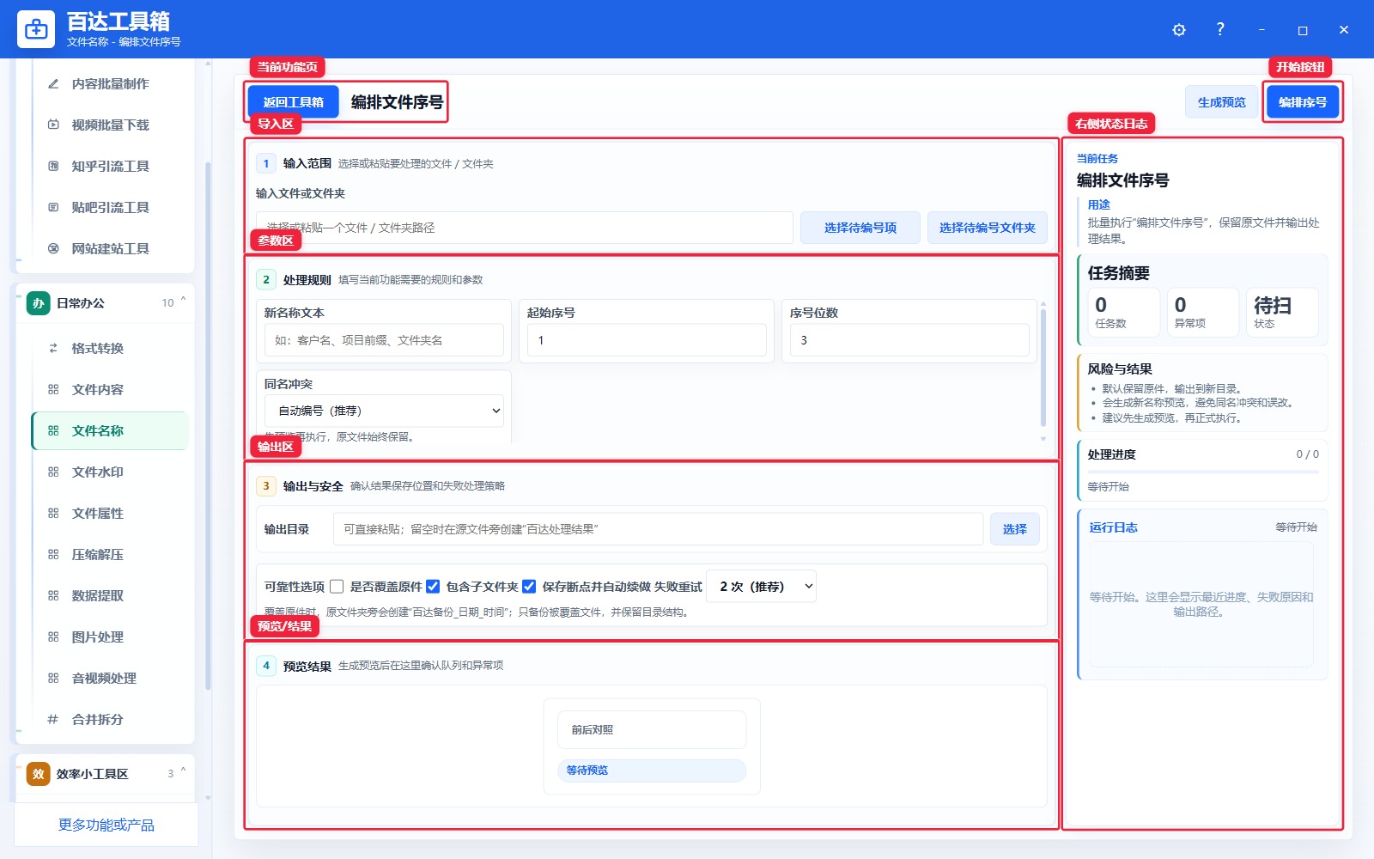Click the round icon beside 网站建站工具
1374x859 pixels.
[53, 249]
